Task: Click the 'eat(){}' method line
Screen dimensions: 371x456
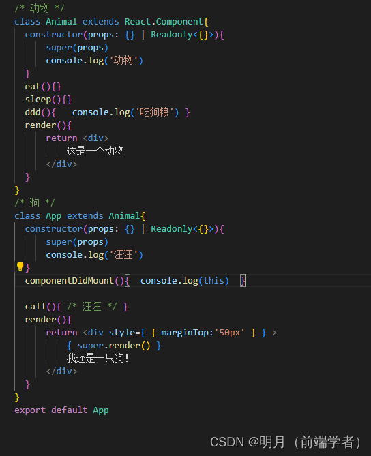Action: [43, 87]
